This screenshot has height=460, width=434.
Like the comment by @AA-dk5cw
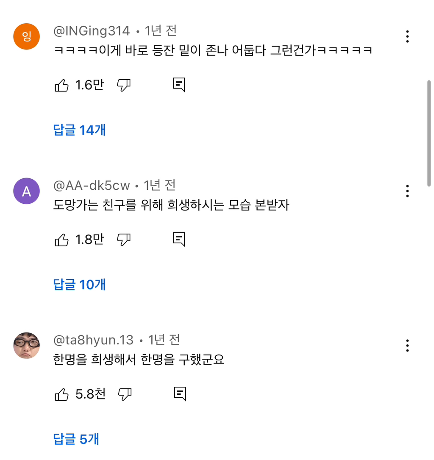[x=62, y=240]
